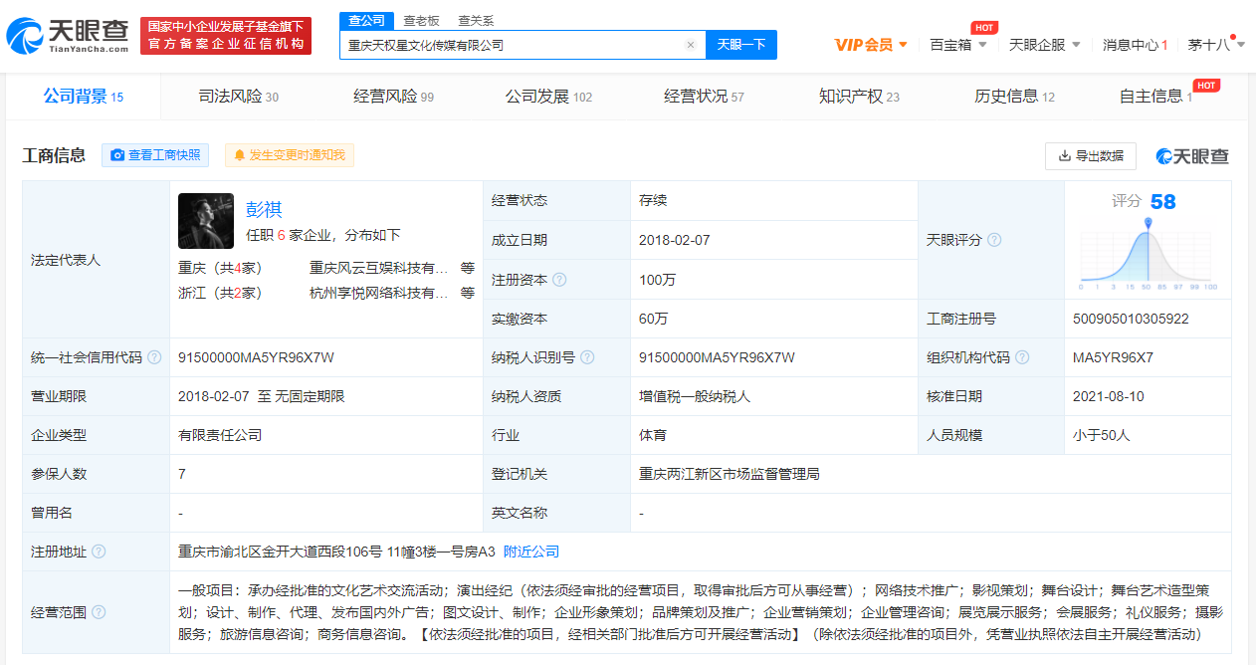Switch to the 自主信息 tab
This screenshot has width=1256, height=665.
click(x=1155, y=97)
